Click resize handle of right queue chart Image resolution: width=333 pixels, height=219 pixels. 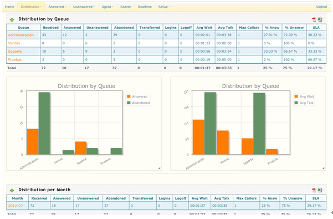[x=323, y=168]
